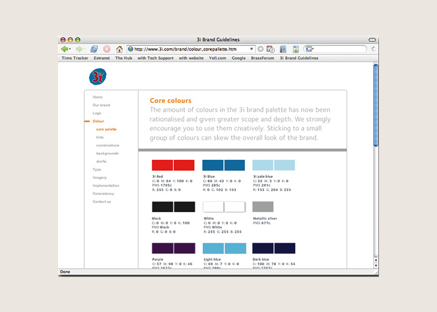Viewport: 437px width, 312px height.
Task: Click the URL address field
Action: click(x=191, y=49)
